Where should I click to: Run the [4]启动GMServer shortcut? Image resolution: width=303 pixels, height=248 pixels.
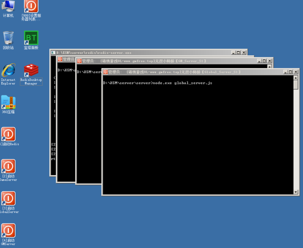click(x=8, y=231)
